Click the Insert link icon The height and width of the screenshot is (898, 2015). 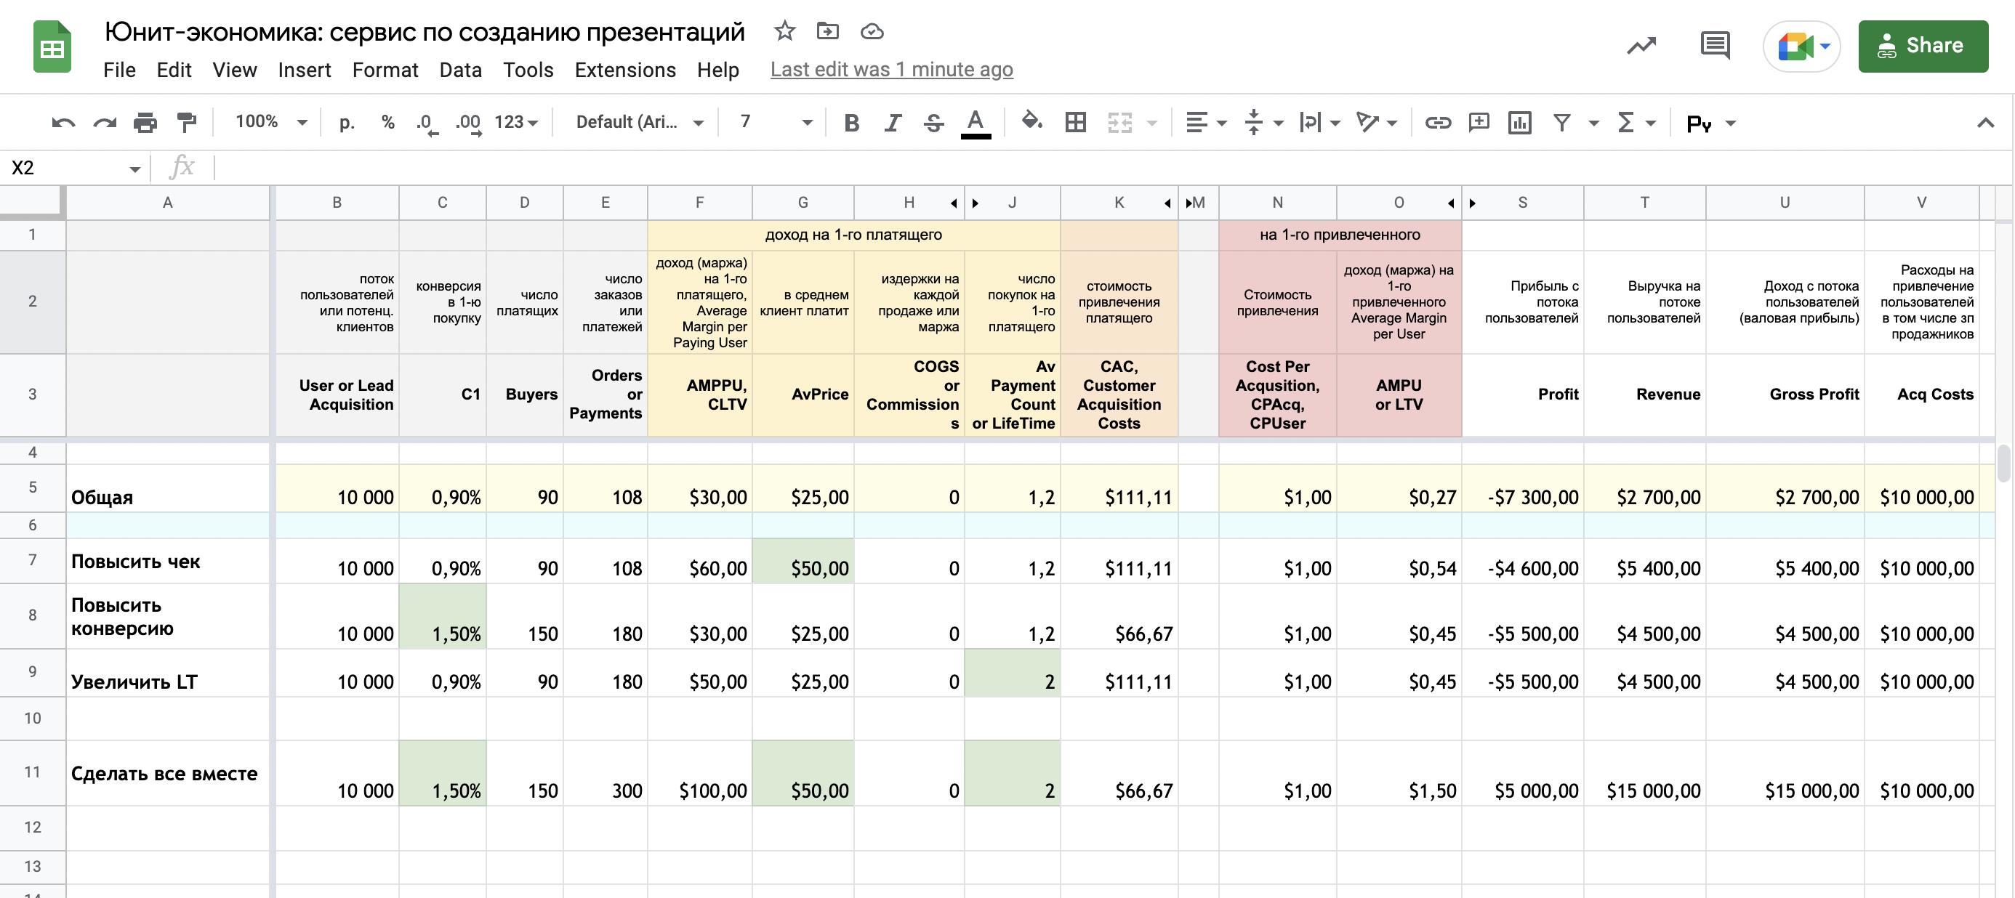[1438, 123]
